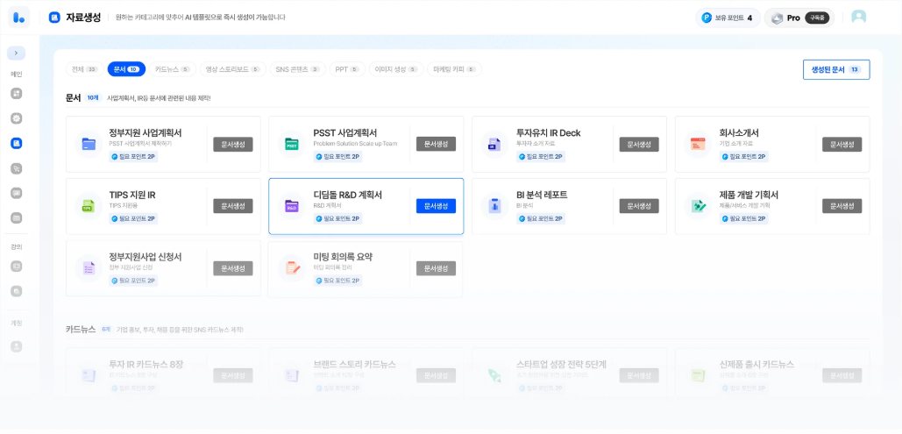
Task: Expand the sidebar with the chevron arrow
Action: click(16, 53)
